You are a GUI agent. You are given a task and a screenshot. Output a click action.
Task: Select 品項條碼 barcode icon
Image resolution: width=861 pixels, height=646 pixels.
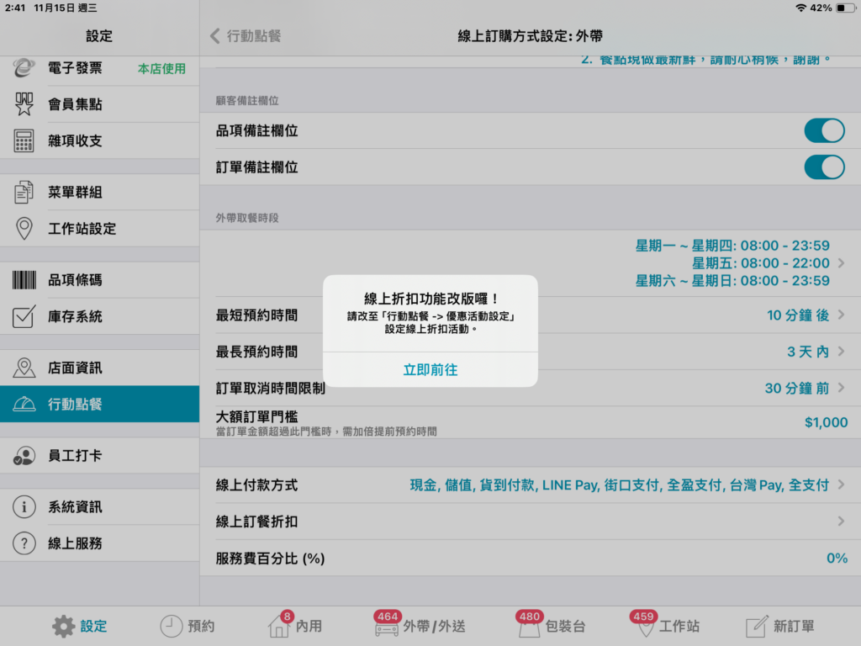[24, 280]
